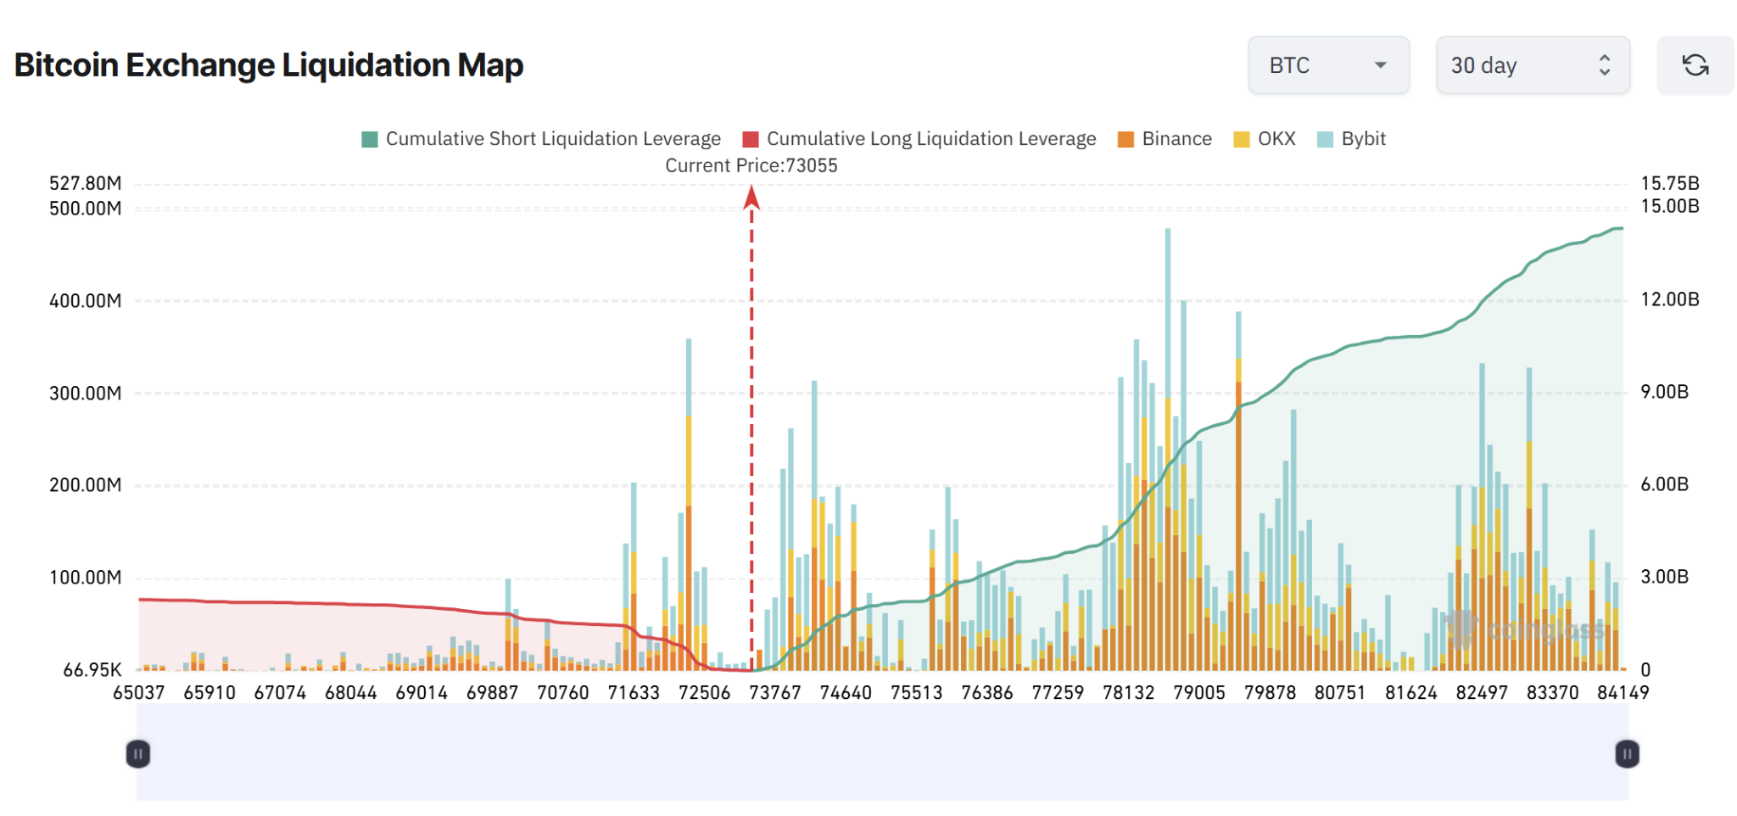Click the red Long Liquidation legend swatch
This screenshot has height=816, width=1737.
751,139
